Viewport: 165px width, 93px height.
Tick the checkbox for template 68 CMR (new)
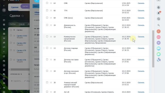tap(47, 18)
